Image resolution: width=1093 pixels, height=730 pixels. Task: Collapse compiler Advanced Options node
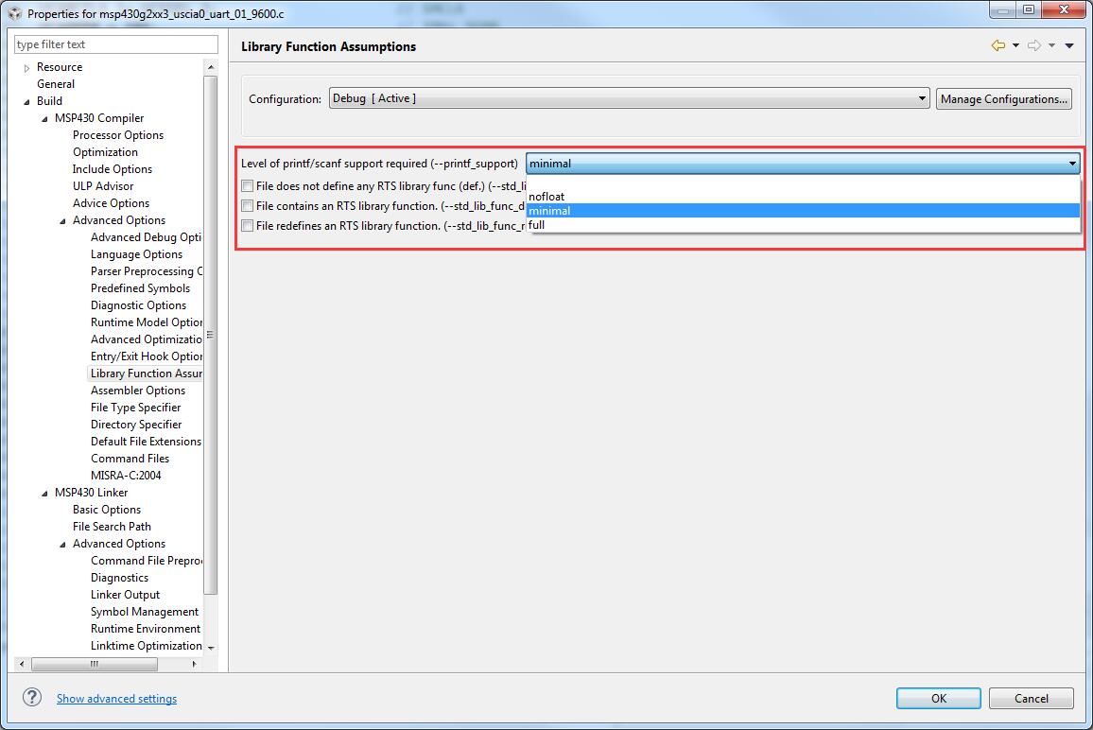point(62,221)
